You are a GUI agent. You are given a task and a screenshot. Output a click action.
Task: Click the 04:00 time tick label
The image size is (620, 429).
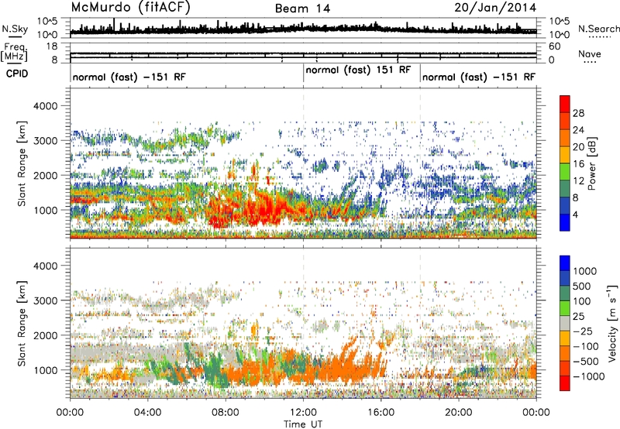[147, 413]
